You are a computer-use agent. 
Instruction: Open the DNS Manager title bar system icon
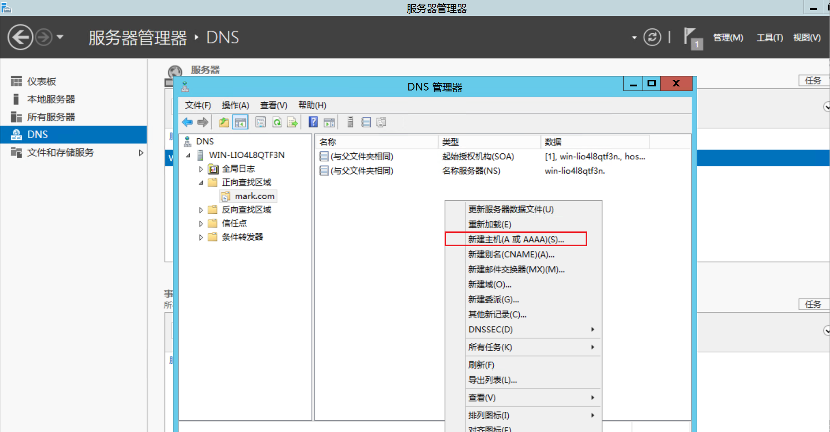[185, 86]
